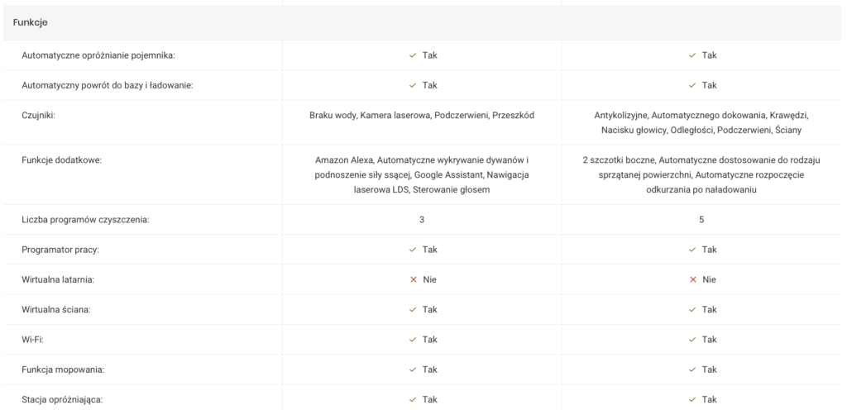The width and height of the screenshot is (847, 410).
Task: Select the Czujniki row label
Action: coord(38,115)
